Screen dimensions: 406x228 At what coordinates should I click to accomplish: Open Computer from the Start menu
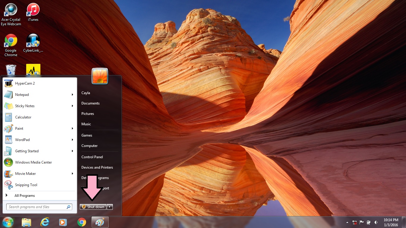click(x=89, y=146)
